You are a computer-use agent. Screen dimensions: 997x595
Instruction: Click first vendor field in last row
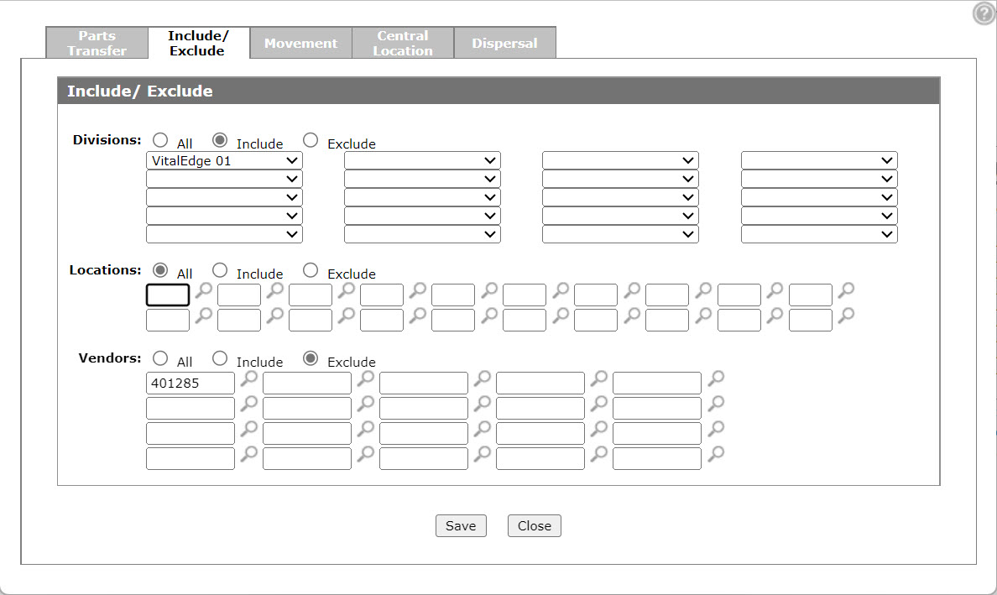[x=191, y=458]
